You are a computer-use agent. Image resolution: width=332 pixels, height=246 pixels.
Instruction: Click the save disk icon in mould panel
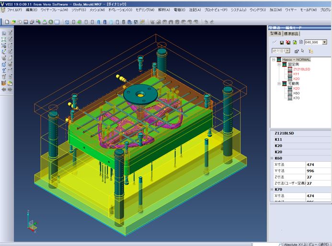[281, 42]
